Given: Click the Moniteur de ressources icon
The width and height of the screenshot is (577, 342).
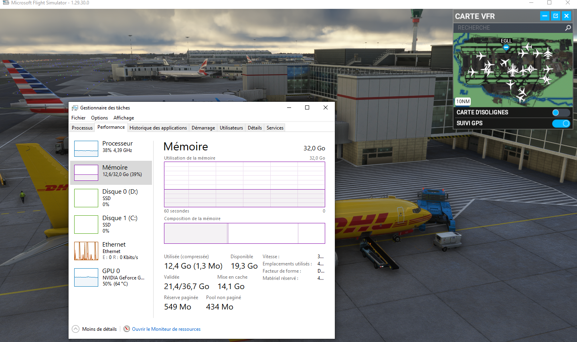Looking at the screenshot, I should [127, 329].
